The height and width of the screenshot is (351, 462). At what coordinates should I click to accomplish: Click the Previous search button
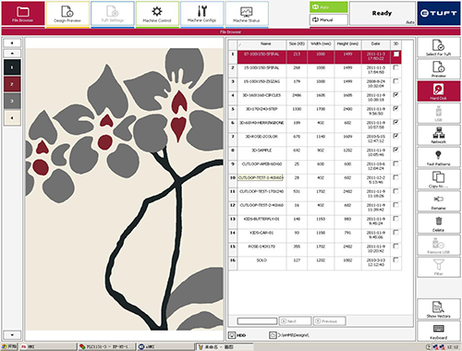330,321
